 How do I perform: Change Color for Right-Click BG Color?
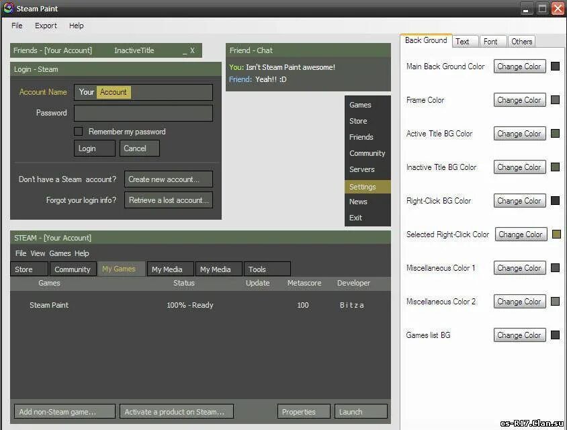[x=519, y=201]
